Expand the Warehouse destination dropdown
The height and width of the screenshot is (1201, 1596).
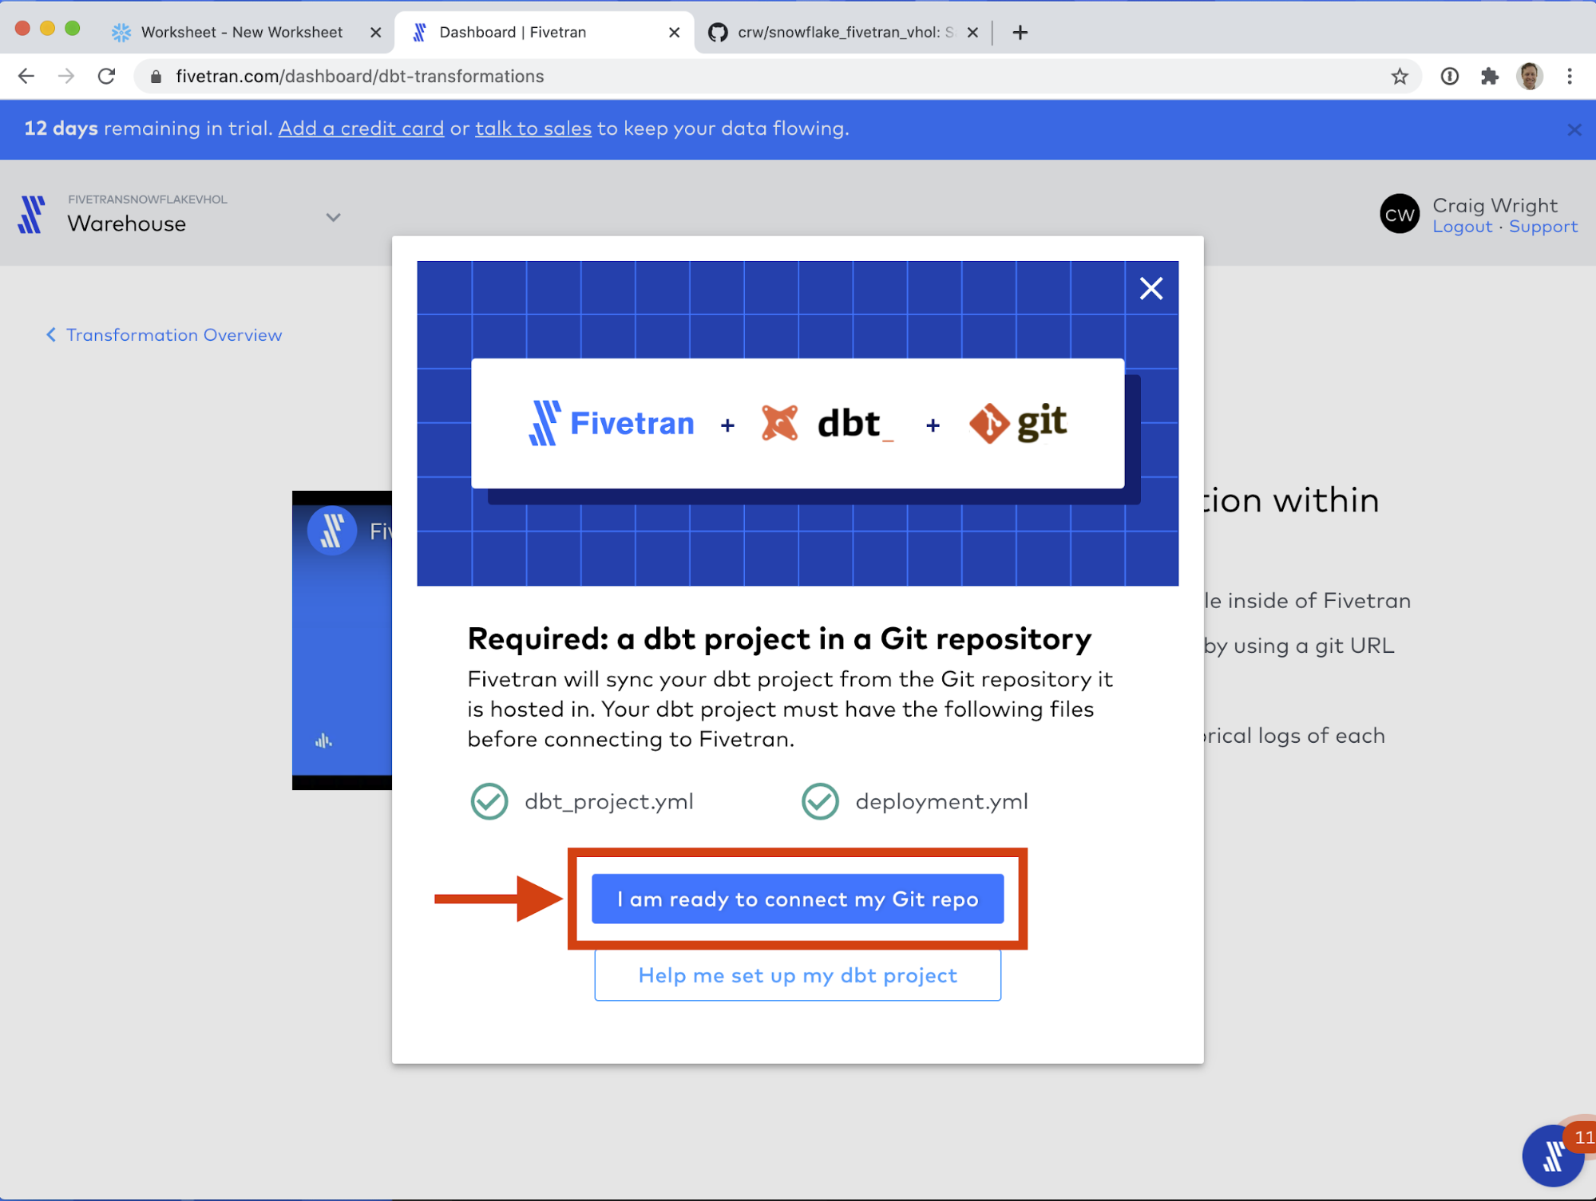tap(333, 217)
